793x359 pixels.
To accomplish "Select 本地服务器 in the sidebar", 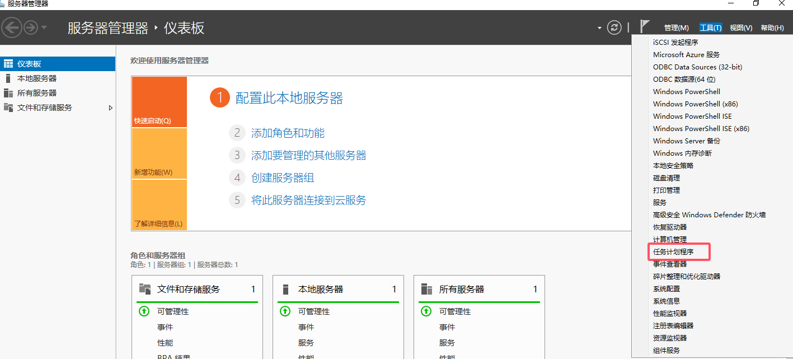I will click(58, 78).
